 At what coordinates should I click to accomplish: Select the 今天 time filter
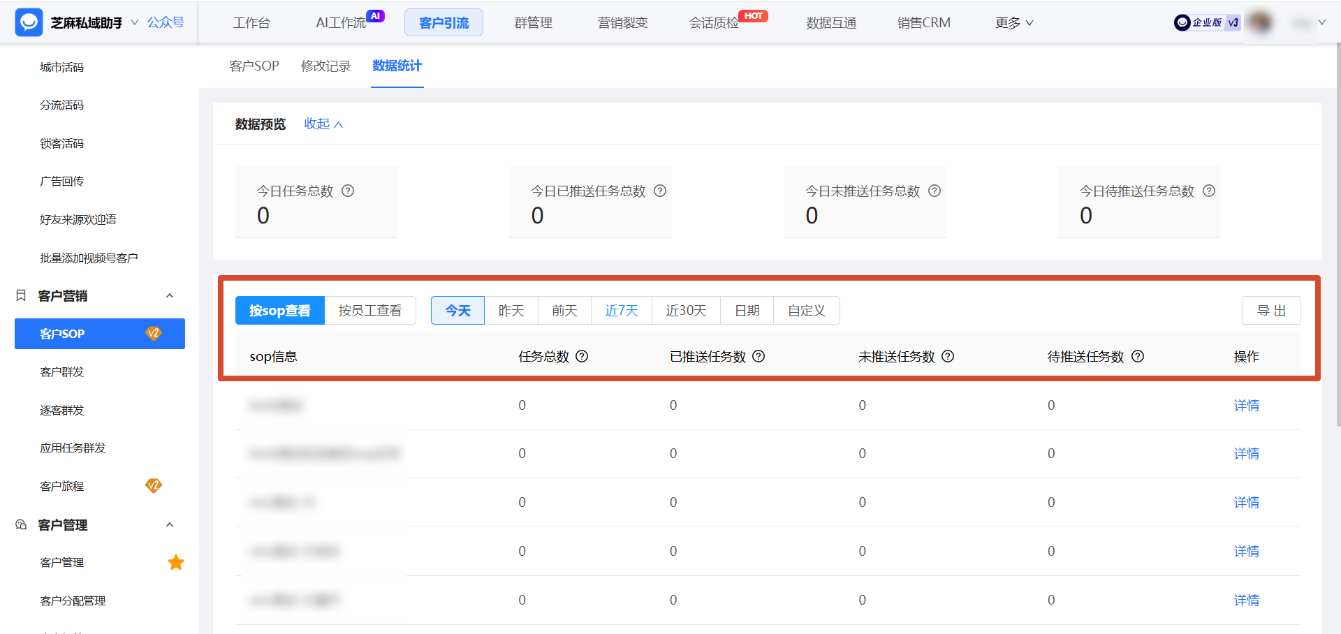click(x=458, y=311)
